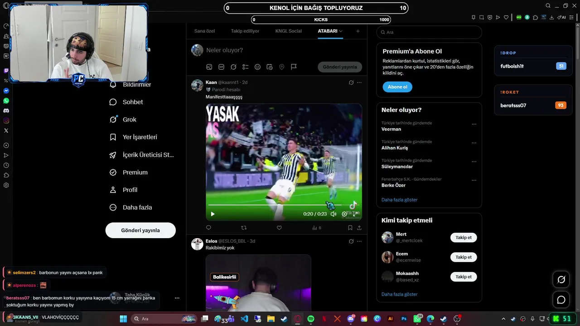This screenshot has width=580, height=326.
Task: Open the history clock in browser sidebar
Action: (6, 165)
